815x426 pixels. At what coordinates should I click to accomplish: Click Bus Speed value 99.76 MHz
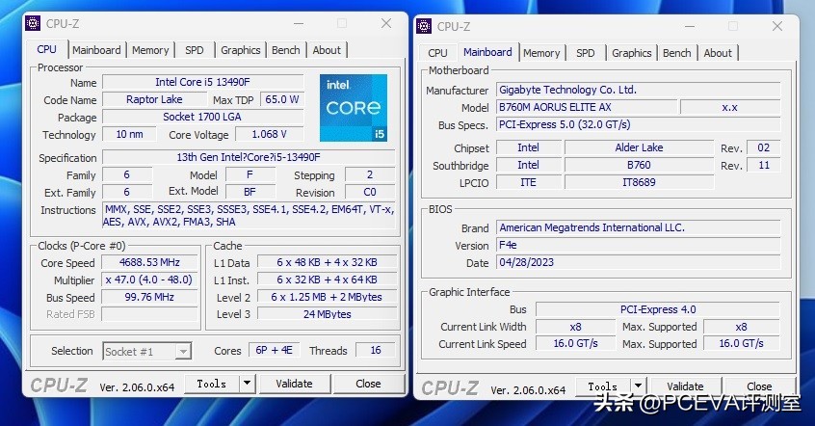click(x=149, y=297)
